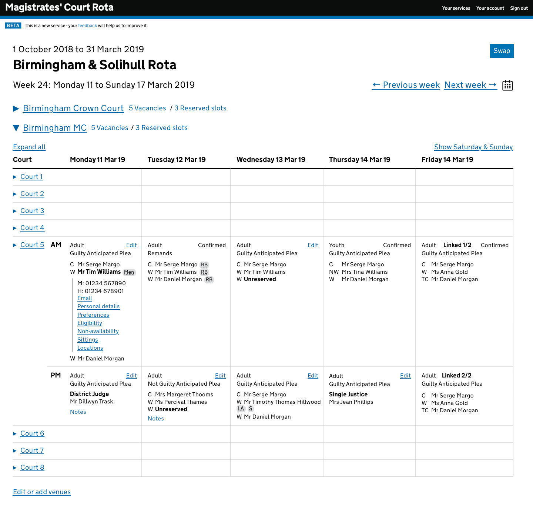Viewport: 533px width, 509px height.
Task: Open Your services in header
Action: pyautogui.click(x=456, y=8)
